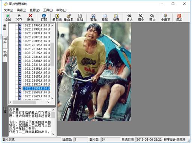The width and height of the screenshot is (192, 144).
Task: Click the displayed rickshaw photo
Action: [x=94, y=72]
